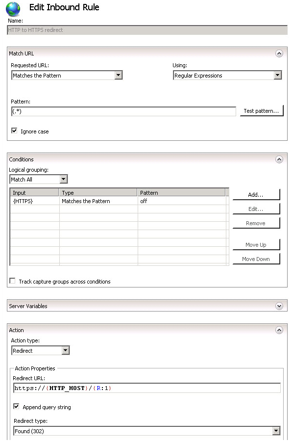Click the Add condition button
Image resolution: width=292 pixels, height=442 pixels.
[x=256, y=195]
